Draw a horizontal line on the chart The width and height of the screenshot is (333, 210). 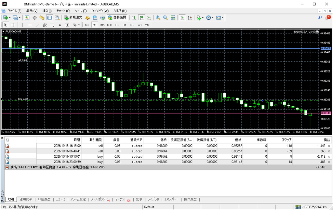click(30, 25)
